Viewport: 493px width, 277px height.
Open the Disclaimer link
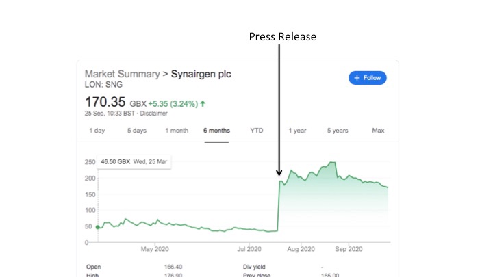coord(154,114)
